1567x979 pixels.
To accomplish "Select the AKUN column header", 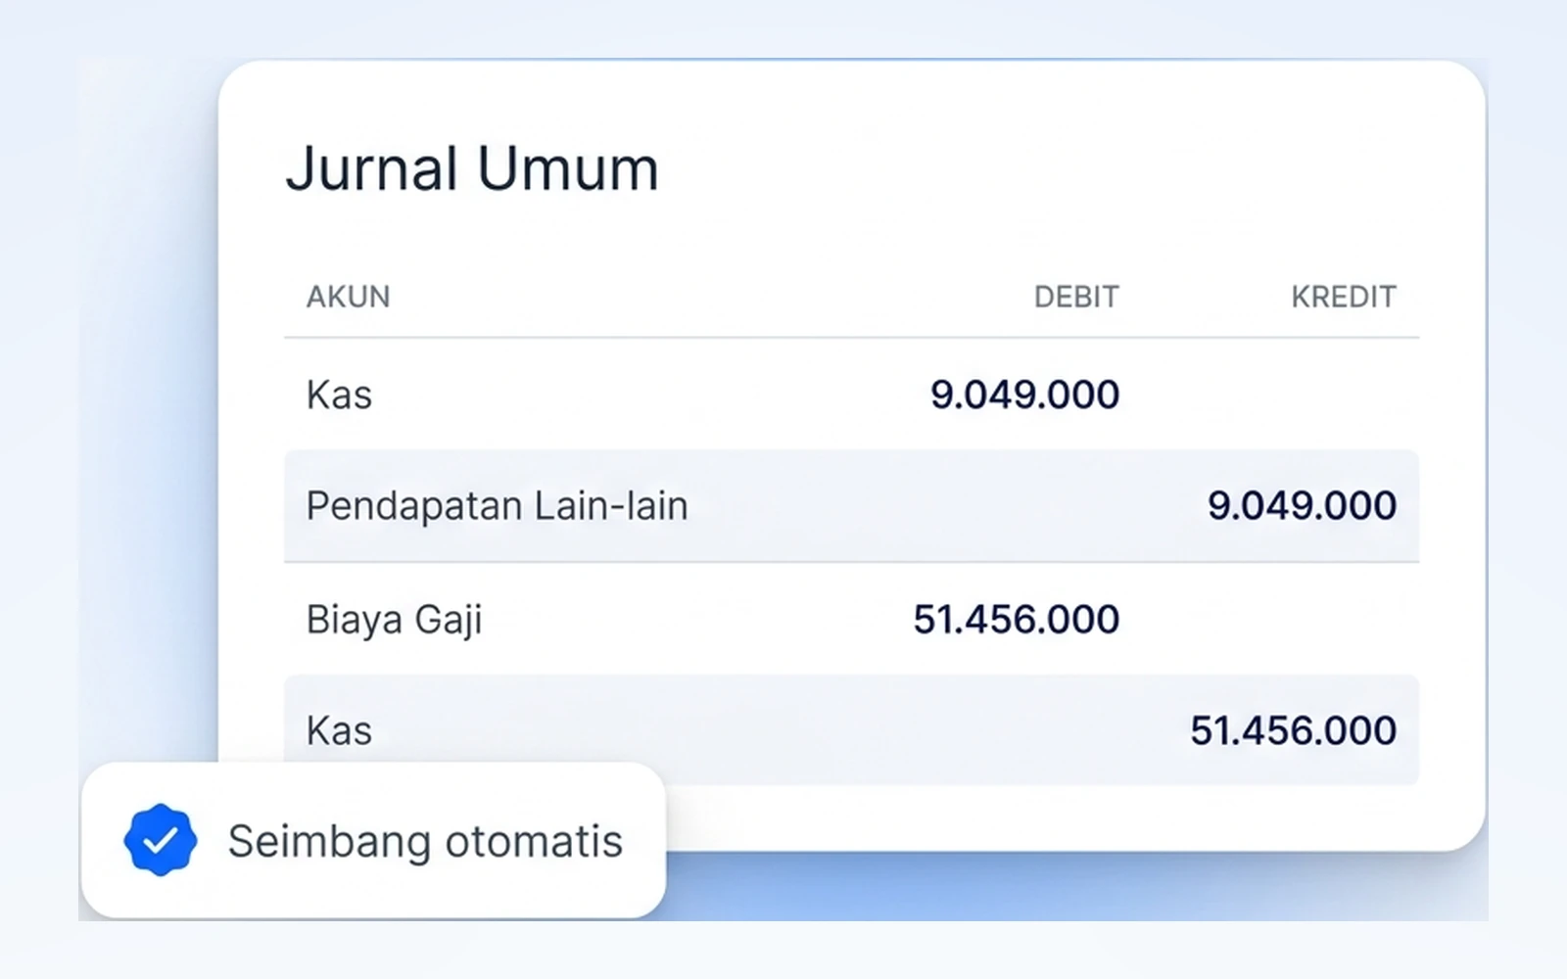I will pyautogui.click(x=348, y=297).
